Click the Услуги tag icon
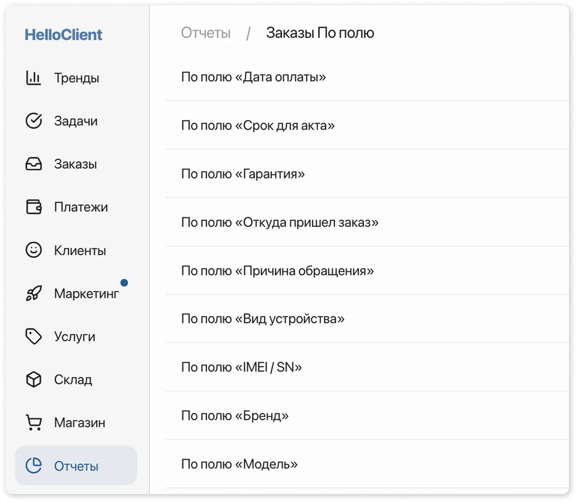The image size is (577, 502). point(33,337)
